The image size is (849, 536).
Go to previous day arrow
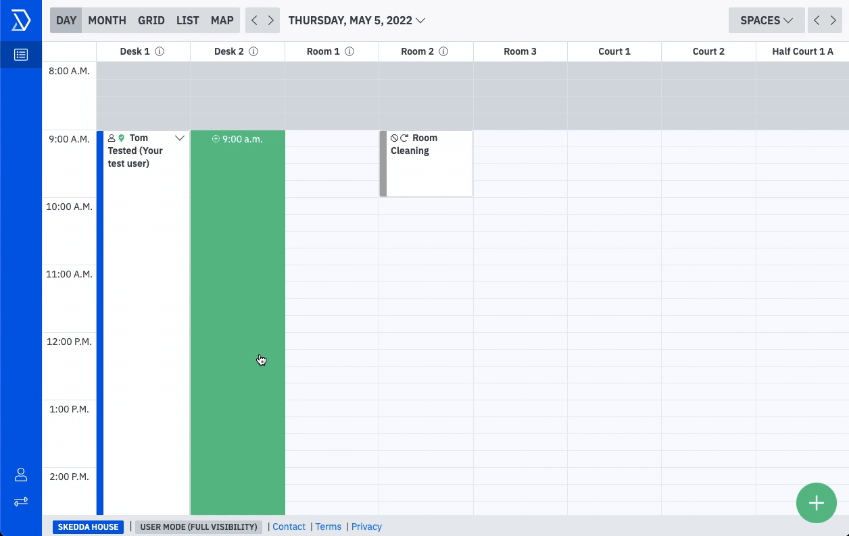254,20
